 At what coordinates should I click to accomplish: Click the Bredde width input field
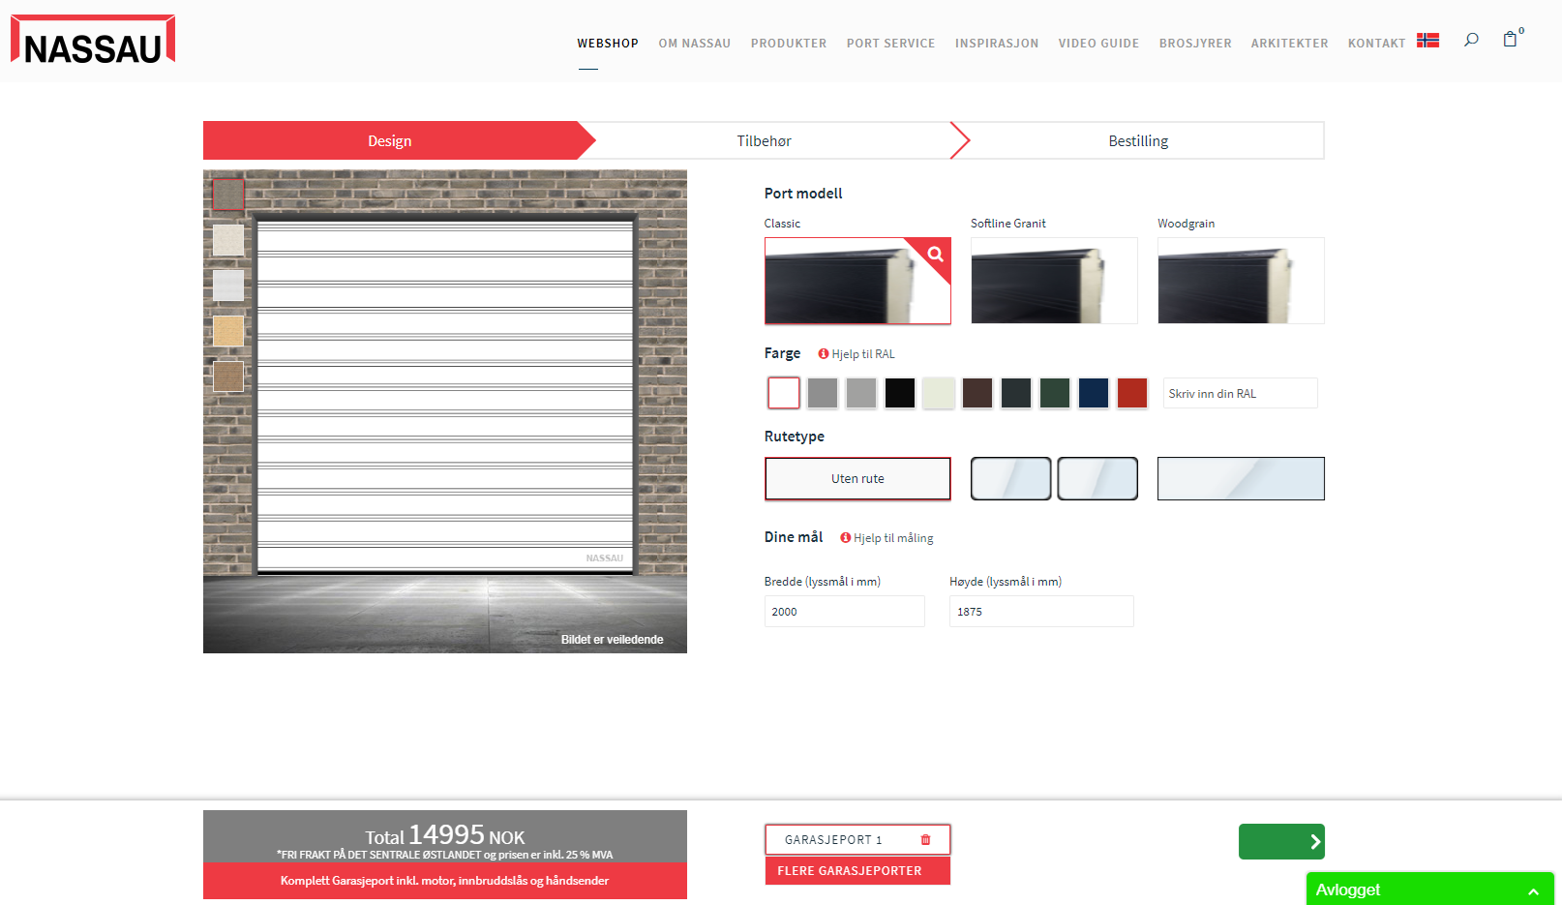[844, 612]
